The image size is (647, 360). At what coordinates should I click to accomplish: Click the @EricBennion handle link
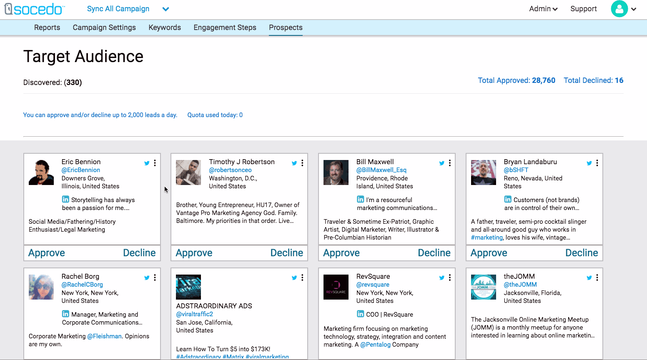click(x=81, y=170)
